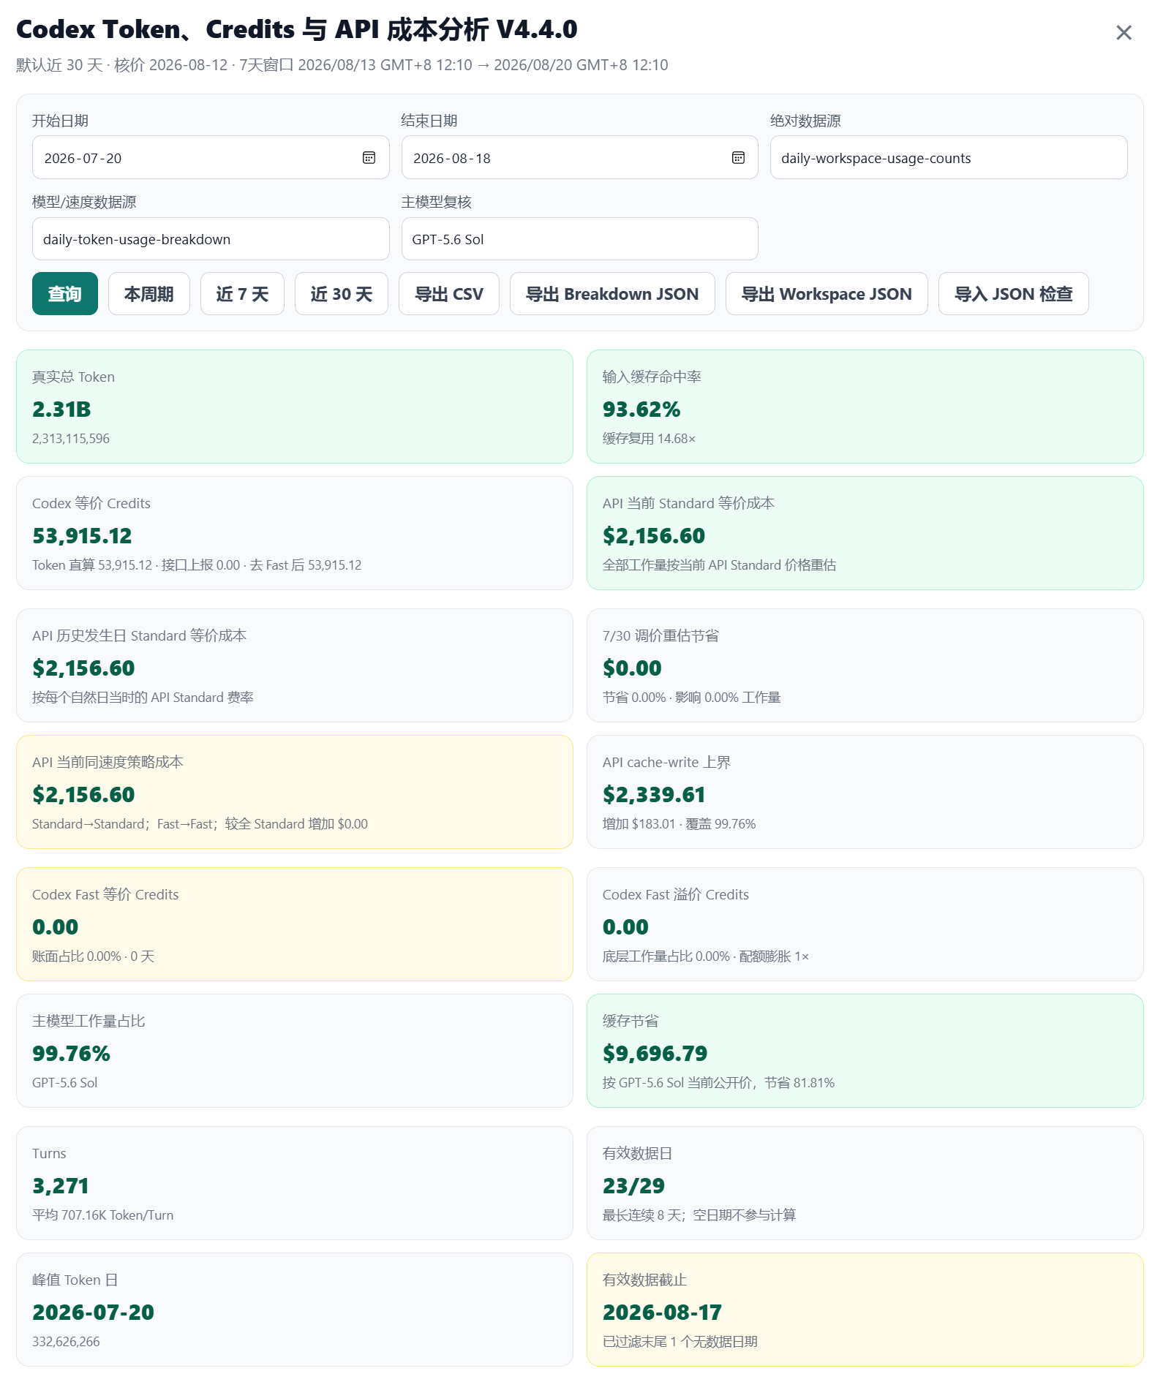Click the green 查询 button
Image resolution: width=1163 pixels, height=1382 pixels.
point(65,294)
